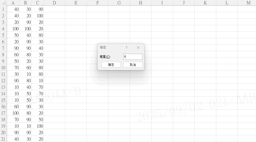
Task: Click cell C19 containing 100
Action: (x=37, y=126)
